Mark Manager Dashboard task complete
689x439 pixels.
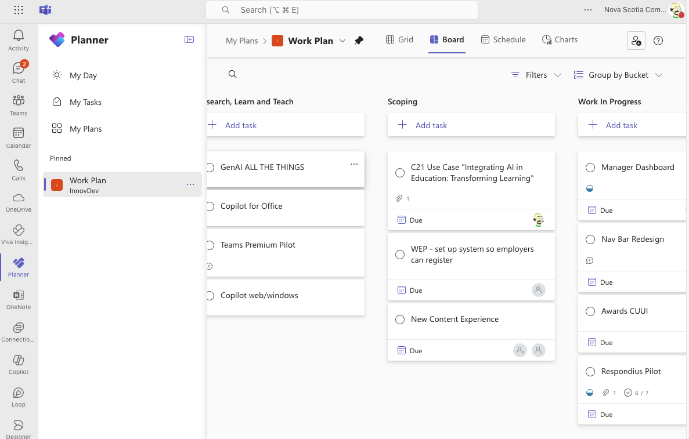click(x=590, y=168)
